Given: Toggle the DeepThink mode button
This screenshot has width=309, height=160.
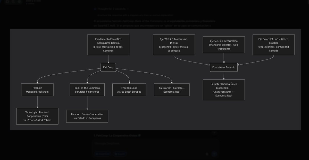Looking at the screenshot, I should 103,154.
